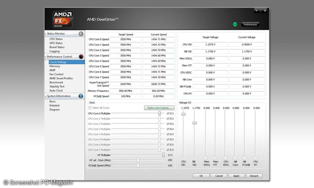Click the CPU VID current voltage field

(247, 45)
